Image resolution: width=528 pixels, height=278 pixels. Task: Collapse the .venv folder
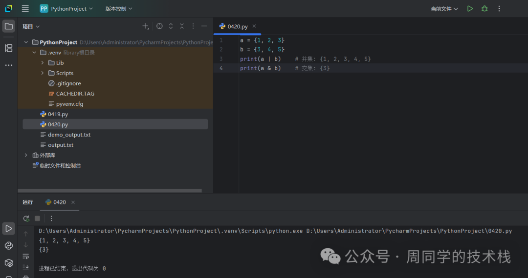34,53
